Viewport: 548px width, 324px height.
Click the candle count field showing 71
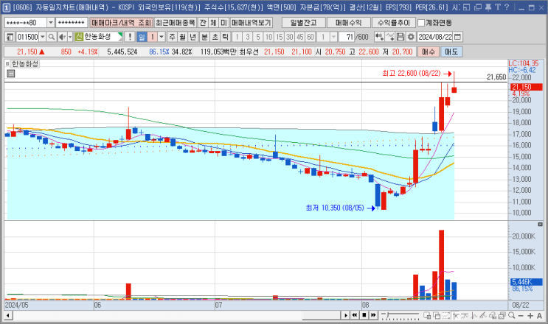coord(347,37)
